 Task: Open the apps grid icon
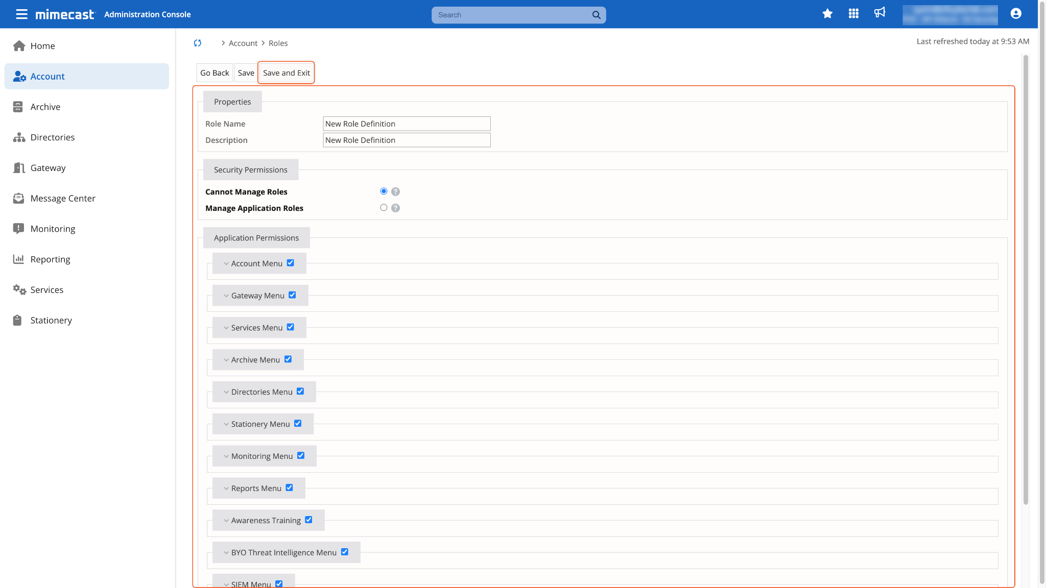pyautogui.click(x=853, y=14)
